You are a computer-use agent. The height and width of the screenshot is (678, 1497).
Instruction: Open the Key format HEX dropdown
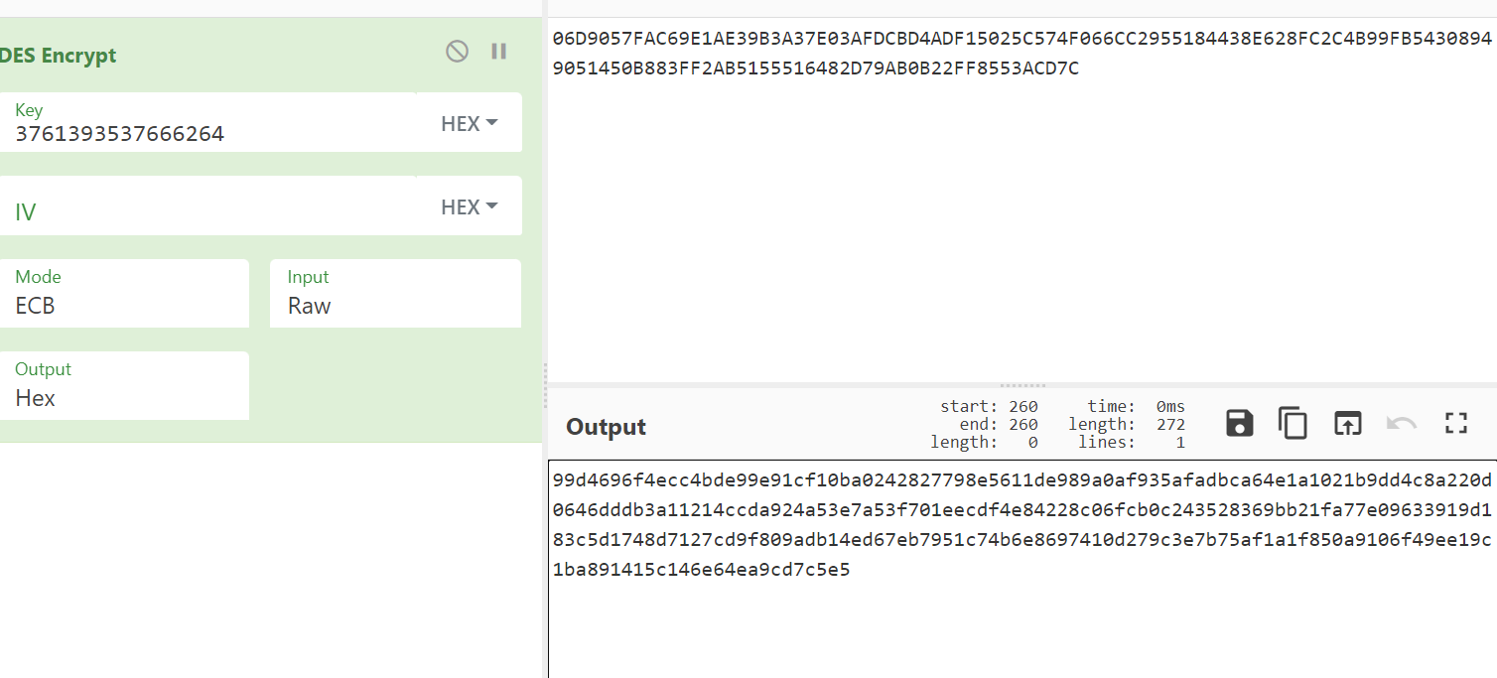(x=469, y=123)
